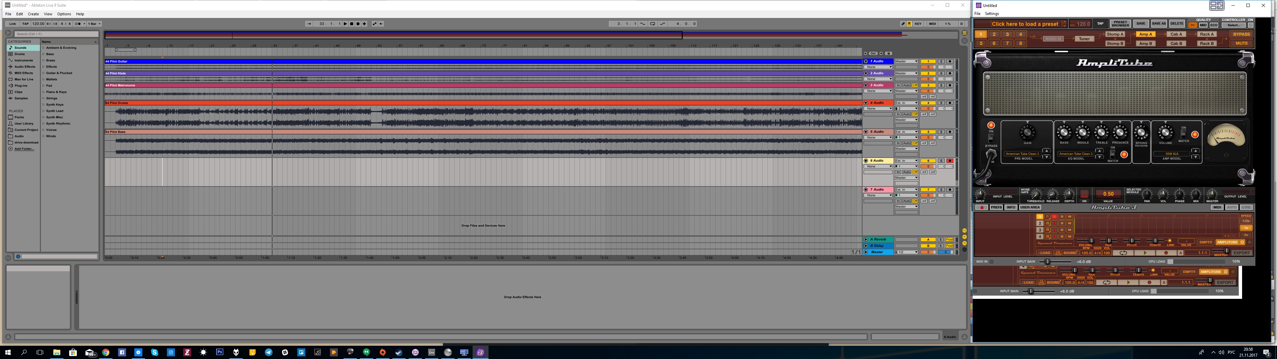
Task: Expand the Synth Lead folder
Action: tap(44, 111)
